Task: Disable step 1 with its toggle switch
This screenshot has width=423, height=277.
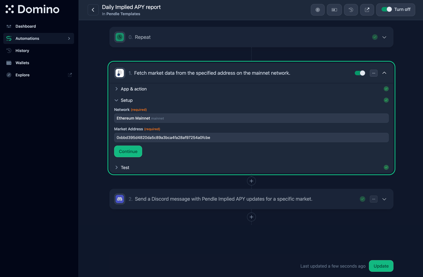Action: click(x=360, y=73)
